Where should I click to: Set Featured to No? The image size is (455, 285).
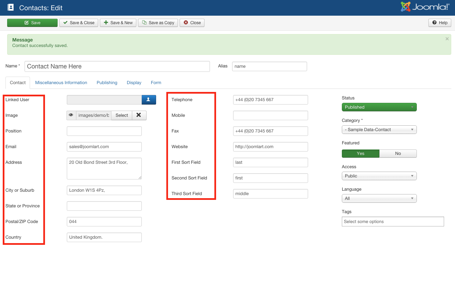pos(398,154)
